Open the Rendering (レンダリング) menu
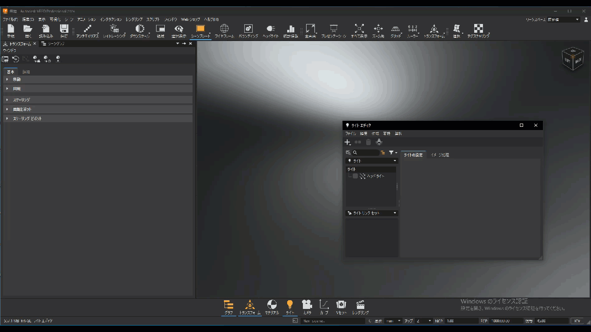This screenshot has height=332, width=591. tap(134, 19)
